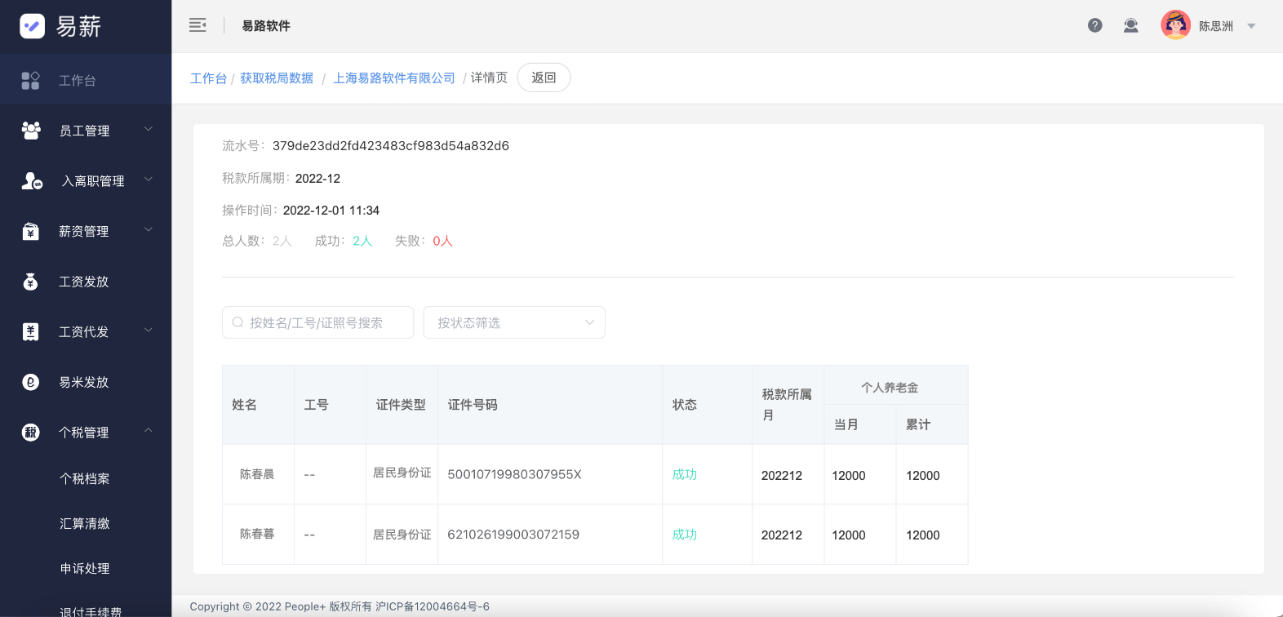Select 汇算清缴 submenu item
This screenshot has height=617, width=1283.
[84, 524]
